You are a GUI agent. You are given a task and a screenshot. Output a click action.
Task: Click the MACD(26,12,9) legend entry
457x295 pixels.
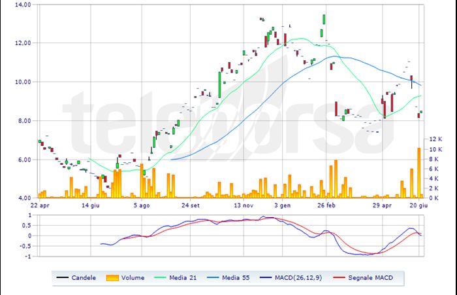coord(291,278)
